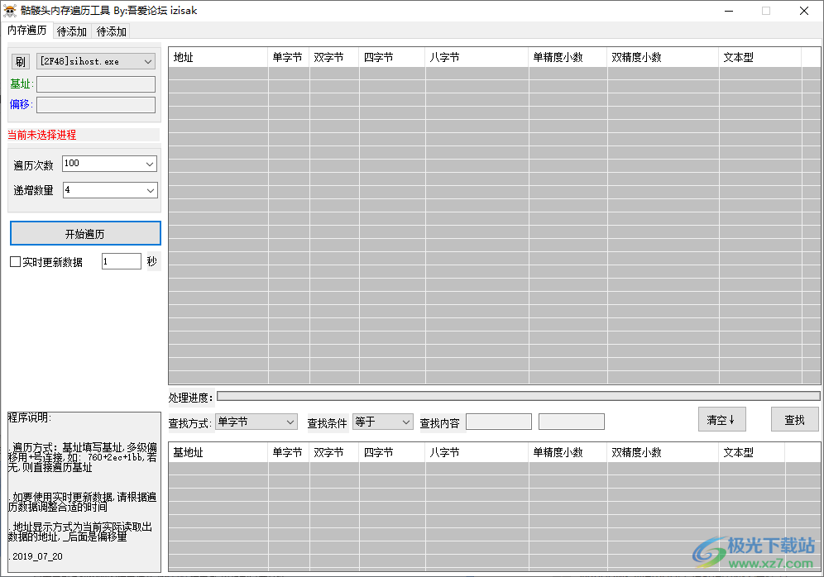Viewport: 824px width, 577px height.
Task: Click the first 查找内容 input box
Action: [498, 422]
